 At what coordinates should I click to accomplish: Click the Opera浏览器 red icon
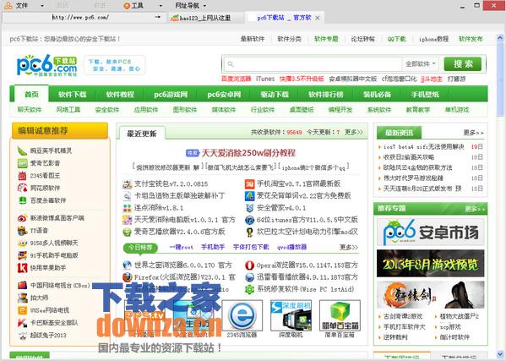249,265
